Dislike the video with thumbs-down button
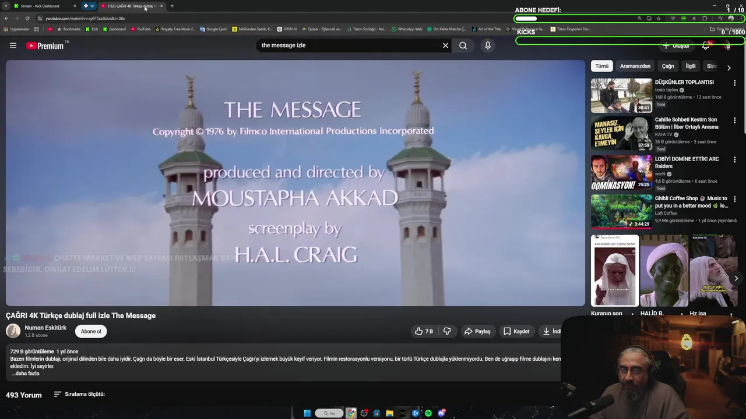 [447, 331]
